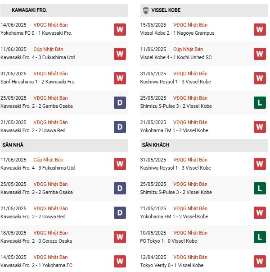Click the W badge for Yokohama FC 0-1 Kawasaki

[120, 29]
